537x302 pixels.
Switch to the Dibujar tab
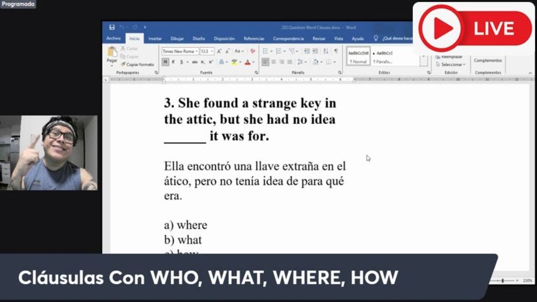click(177, 39)
